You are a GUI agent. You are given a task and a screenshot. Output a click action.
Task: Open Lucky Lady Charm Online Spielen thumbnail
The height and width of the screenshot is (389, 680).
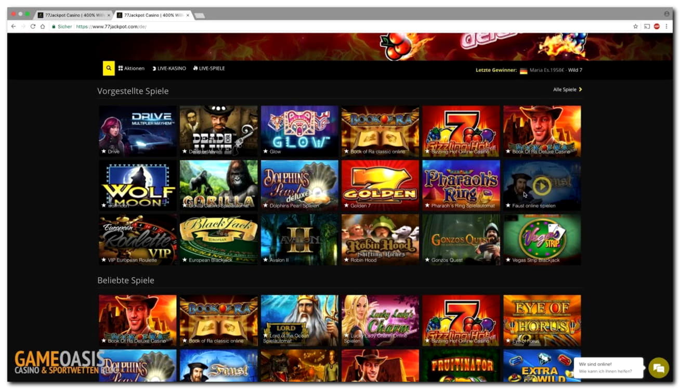pyautogui.click(x=380, y=320)
